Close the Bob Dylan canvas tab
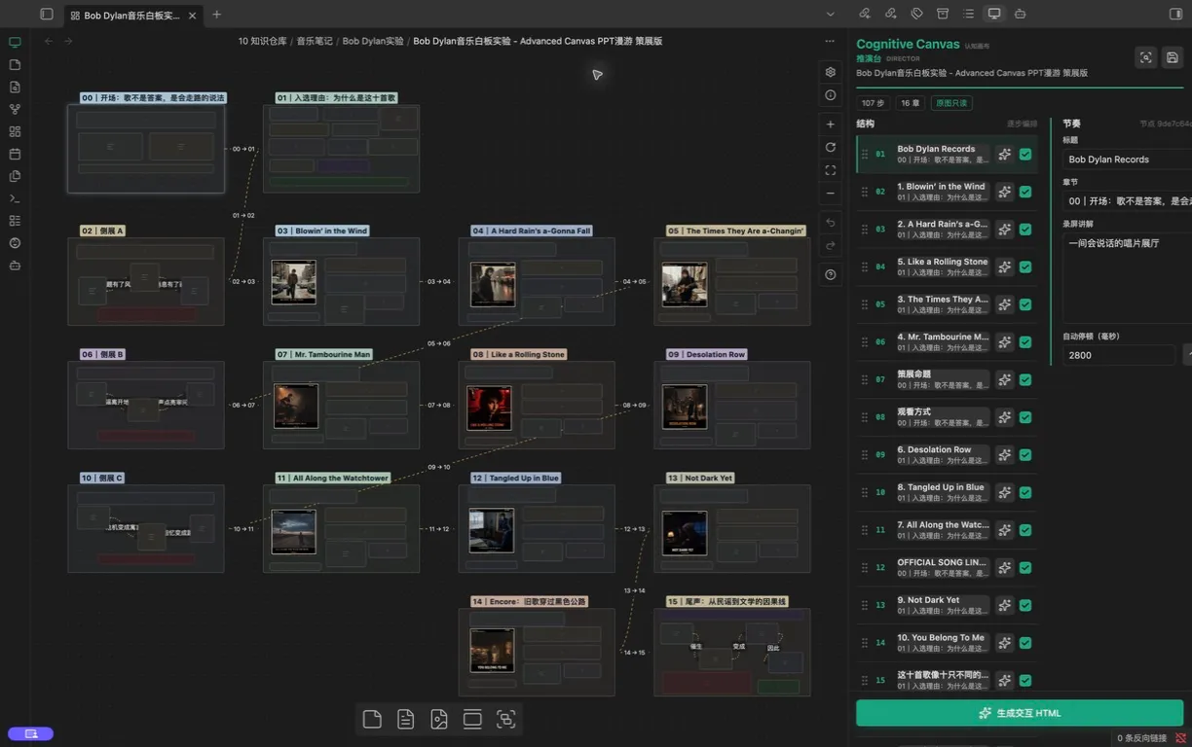 point(192,16)
